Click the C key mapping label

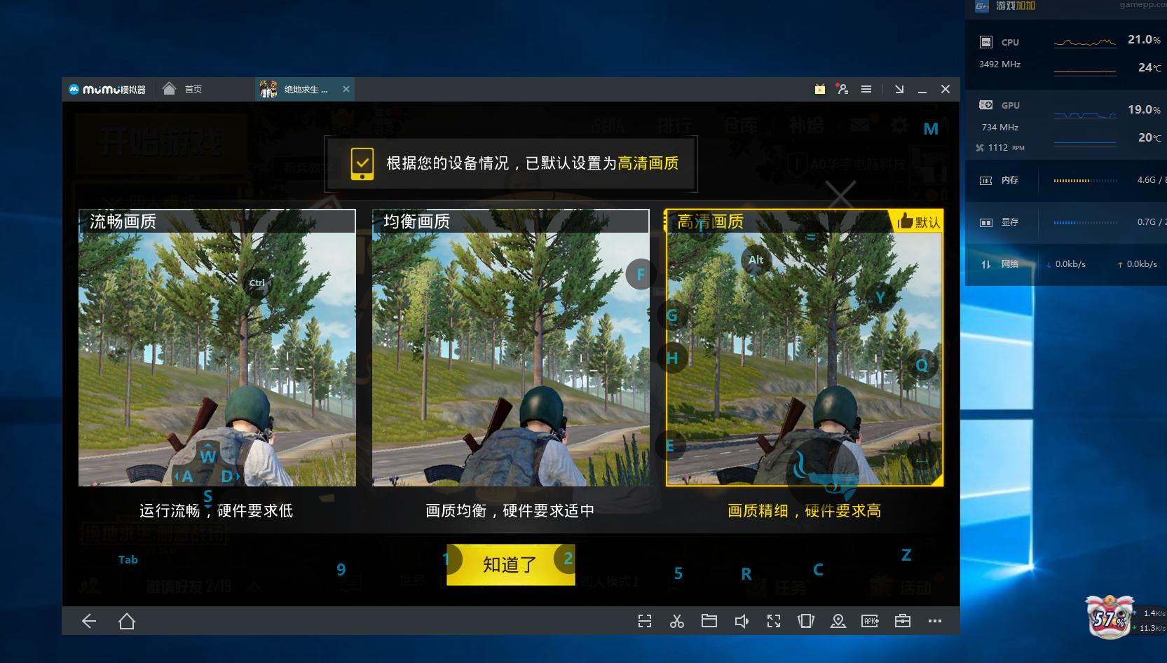(x=818, y=570)
